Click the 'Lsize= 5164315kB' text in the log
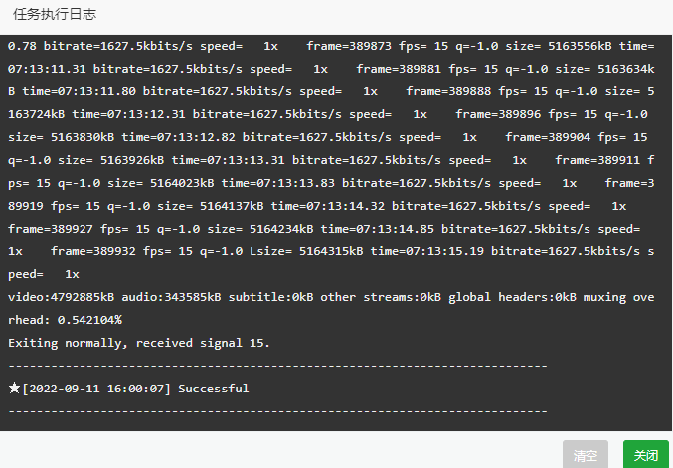Image resolution: width=673 pixels, height=468 pixels. 306,251
